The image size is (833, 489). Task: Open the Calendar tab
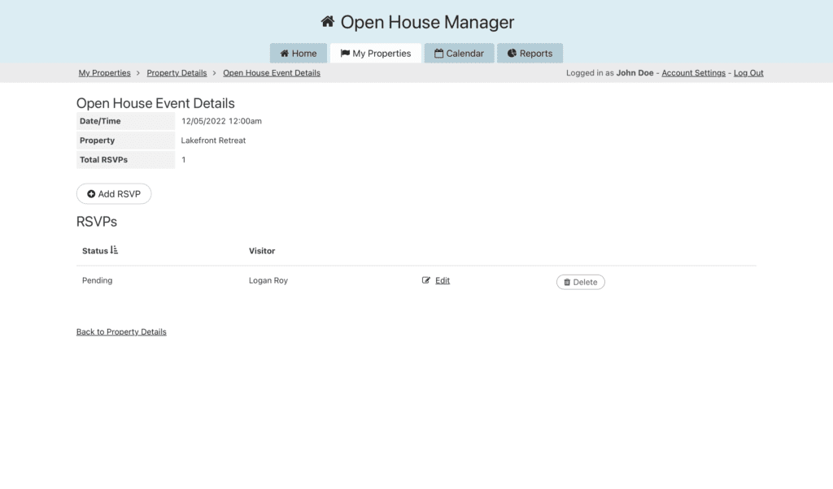coord(459,54)
